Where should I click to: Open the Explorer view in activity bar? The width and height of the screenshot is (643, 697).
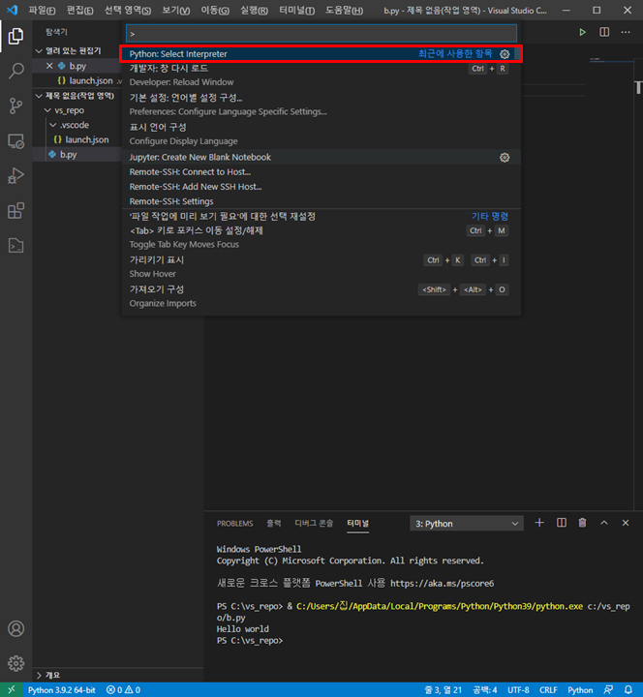pos(16,36)
